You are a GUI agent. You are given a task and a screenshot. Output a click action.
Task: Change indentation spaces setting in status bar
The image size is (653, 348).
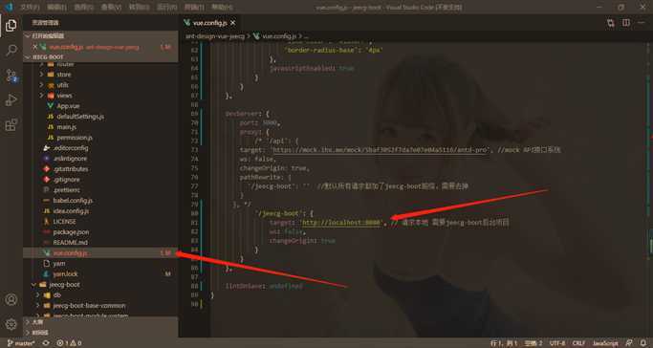(533, 343)
